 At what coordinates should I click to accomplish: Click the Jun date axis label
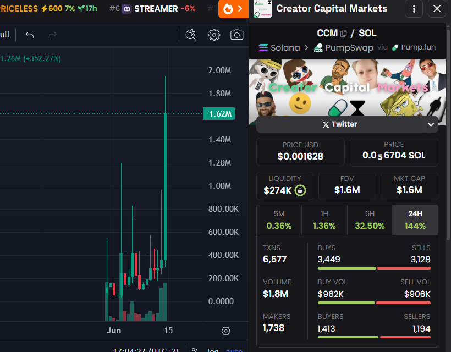tap(114, 331)
